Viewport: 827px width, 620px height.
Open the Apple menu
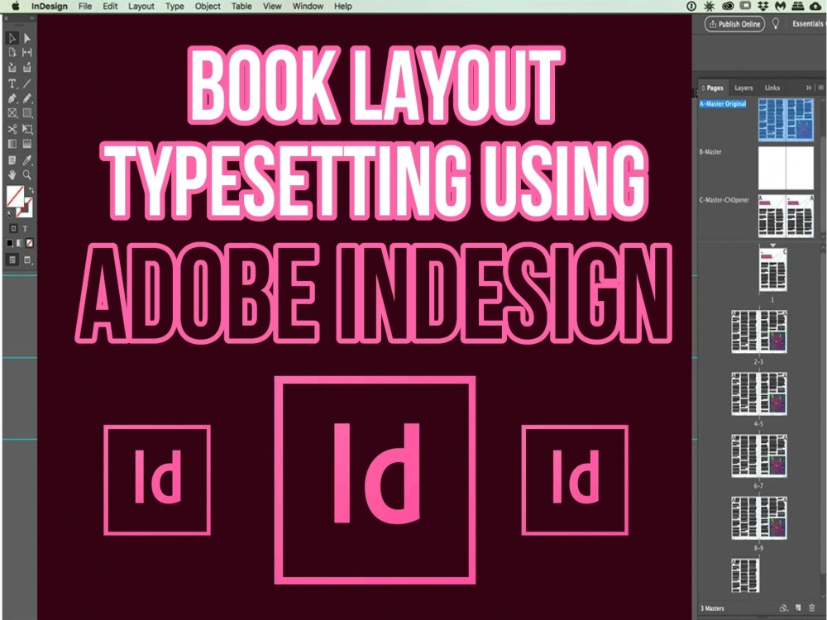point(15,7)
